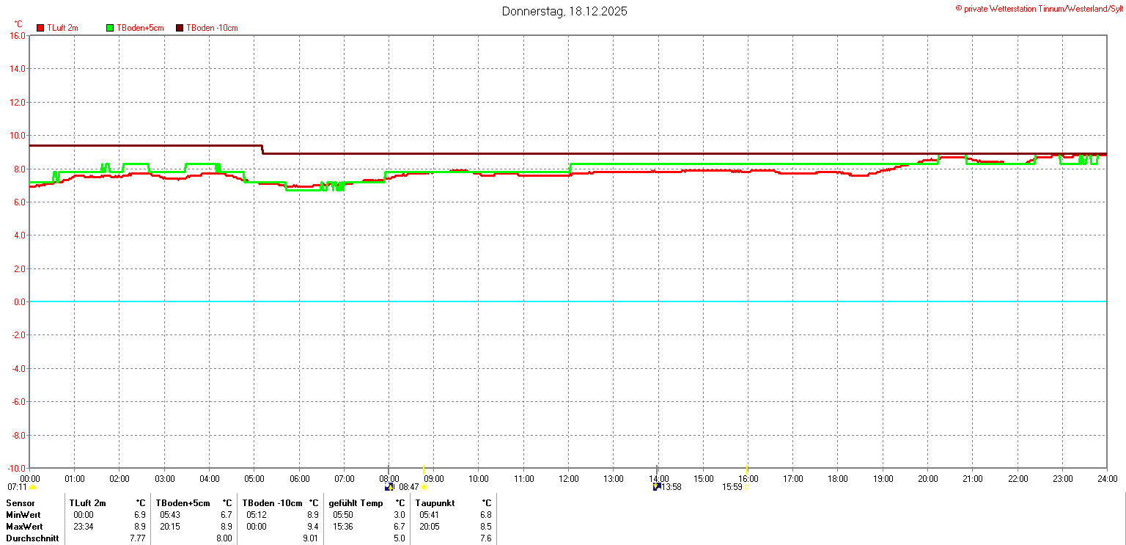The width and height of the screenshot is (1126, 545).
Task: Click the dark red TBoden -10cm swatch
Action: (180, 28)
